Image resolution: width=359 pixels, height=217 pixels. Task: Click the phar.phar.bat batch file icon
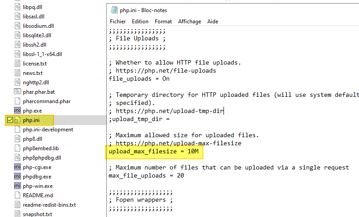point(18,92)
